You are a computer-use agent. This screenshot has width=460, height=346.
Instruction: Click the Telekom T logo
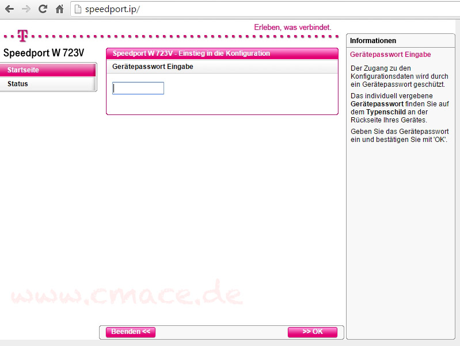pos(22,36)
